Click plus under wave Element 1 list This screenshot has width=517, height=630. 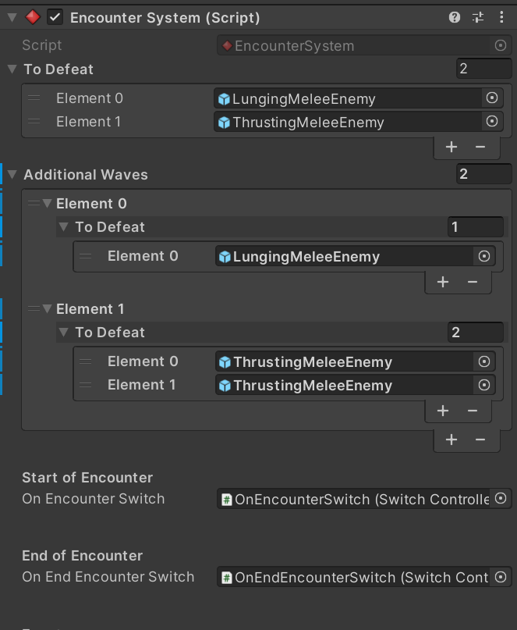[443, 411]
